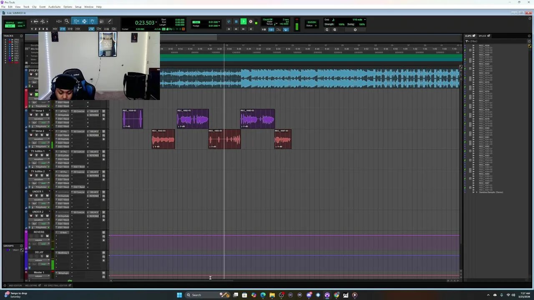Recall zoom preset 1
The height and width of the screenshot is (300, 534).
point(32,29)
